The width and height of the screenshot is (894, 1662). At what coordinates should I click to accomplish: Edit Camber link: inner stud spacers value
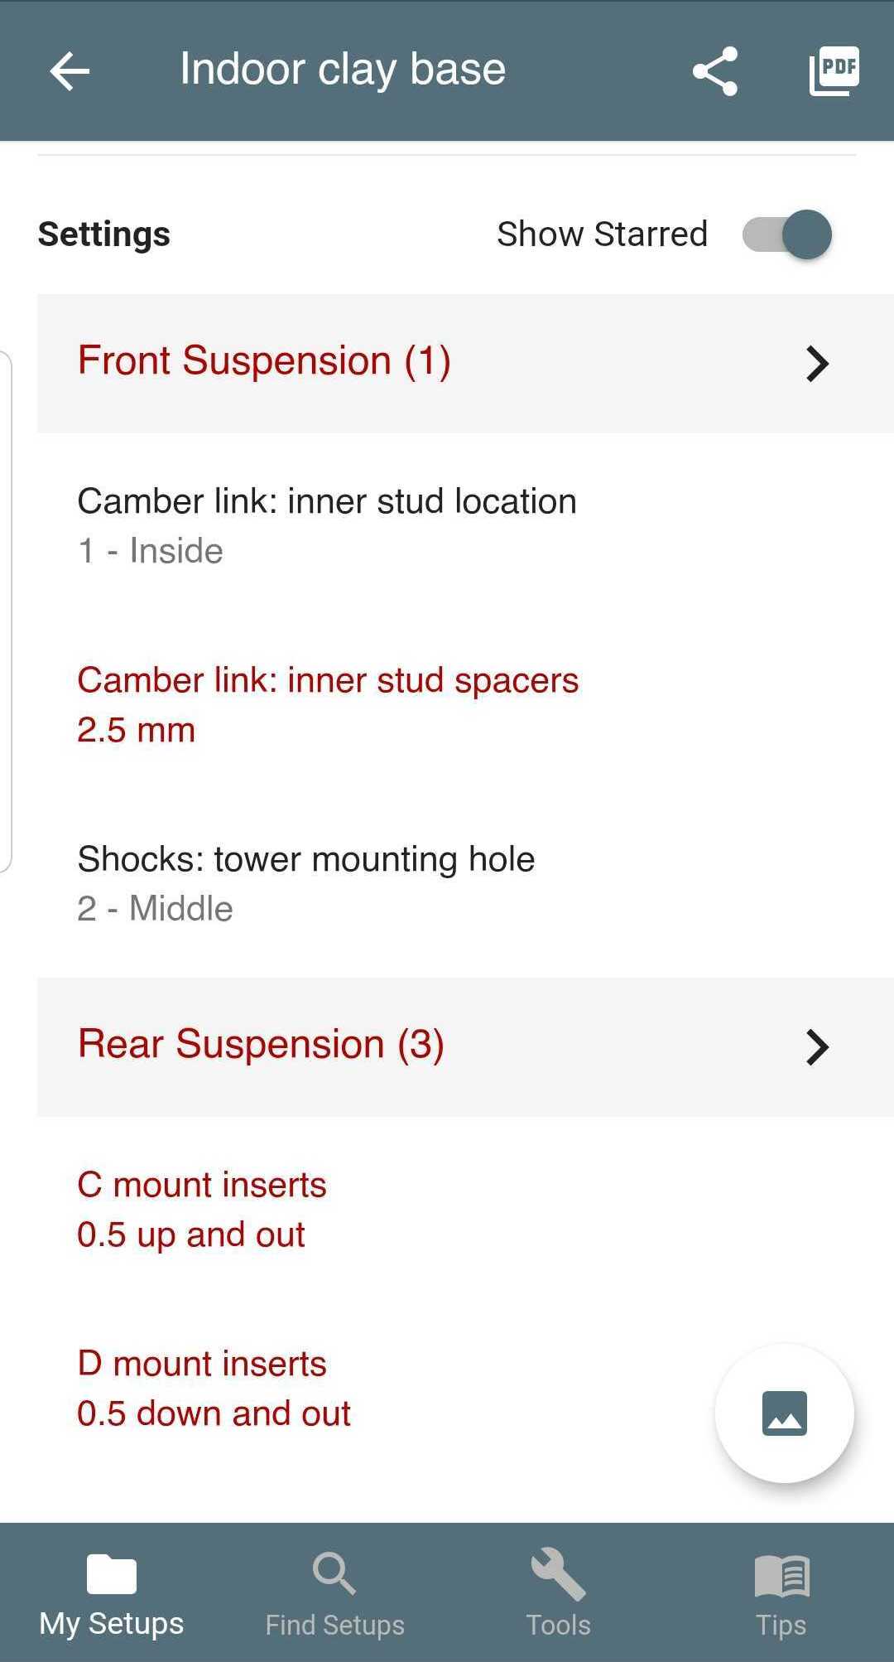coord(328,704)
